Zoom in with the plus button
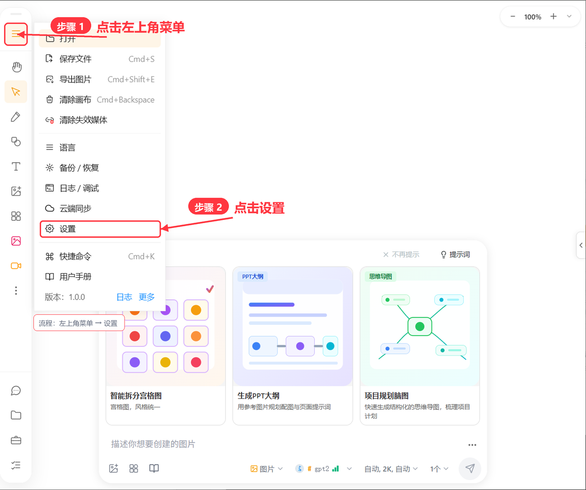Viewport: 586px width, 490px height. click(553, 17)
